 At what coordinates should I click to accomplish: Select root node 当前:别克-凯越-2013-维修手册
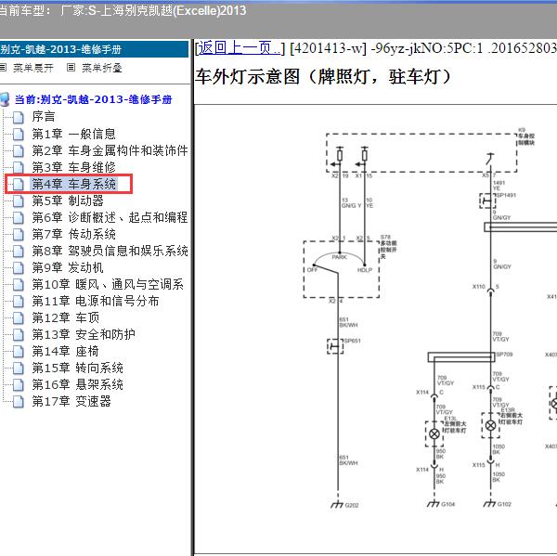[x=93, y=99]
